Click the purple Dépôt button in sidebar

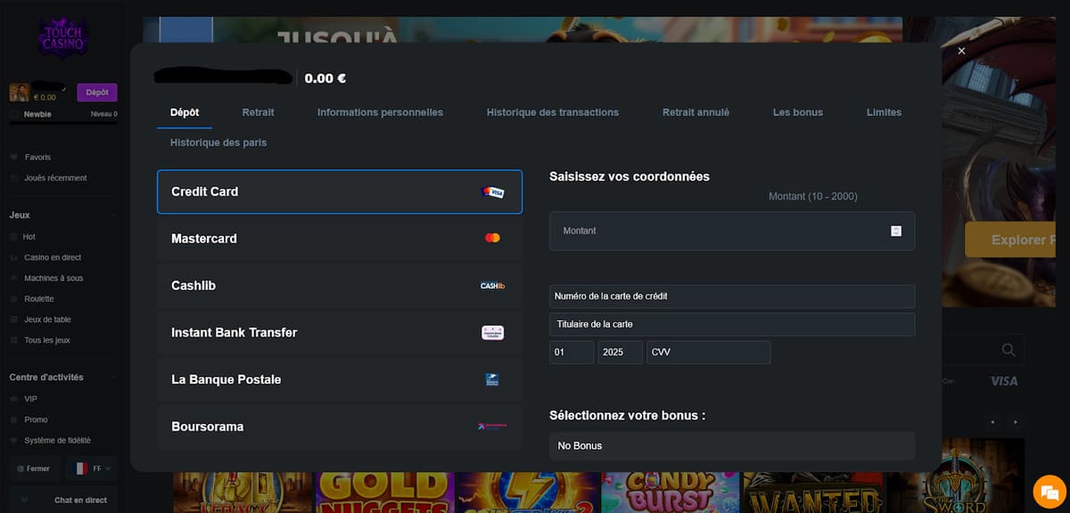pyautogui.click(x=97, y=93)
